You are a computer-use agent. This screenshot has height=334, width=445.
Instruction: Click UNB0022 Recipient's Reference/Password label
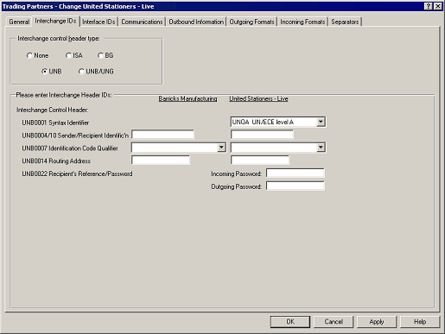point(77,173)
